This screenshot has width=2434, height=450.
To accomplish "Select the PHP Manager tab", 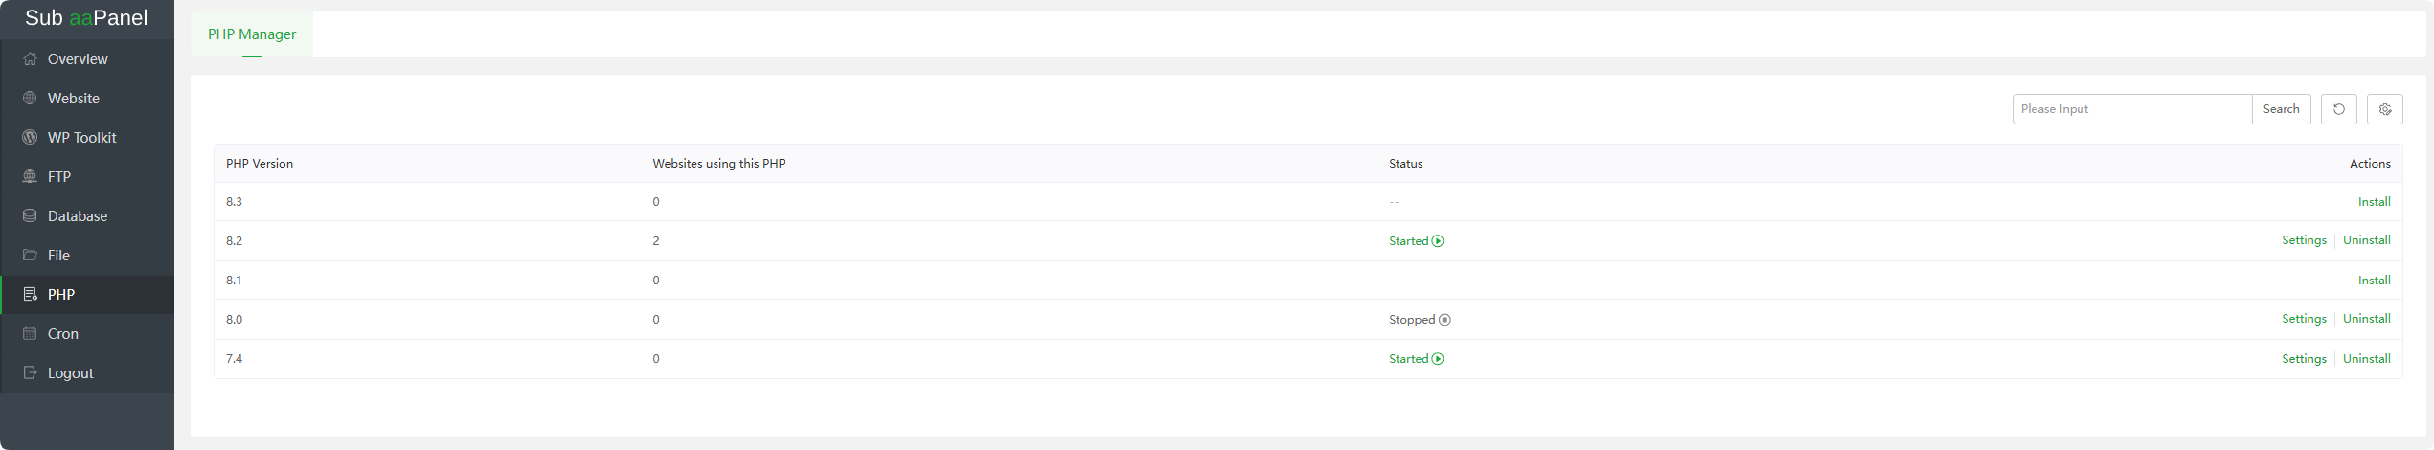I will point(252,34).
